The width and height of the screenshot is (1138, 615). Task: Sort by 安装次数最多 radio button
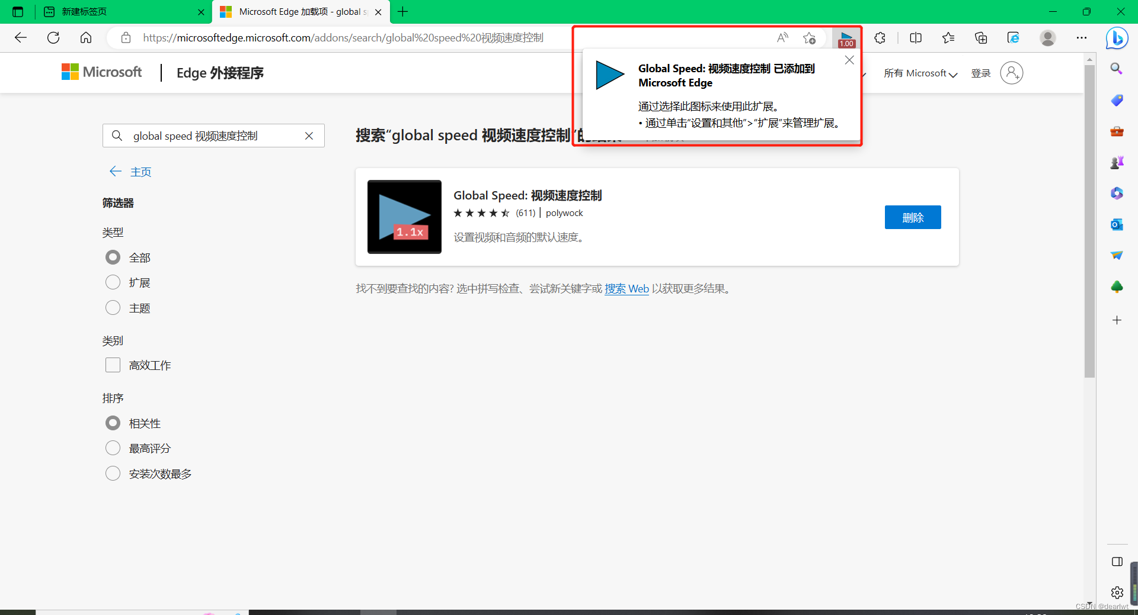[113, 474]
